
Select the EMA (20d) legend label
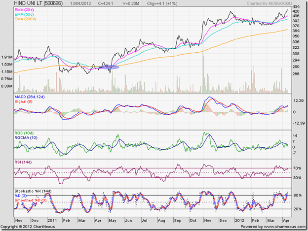[26, 11]
